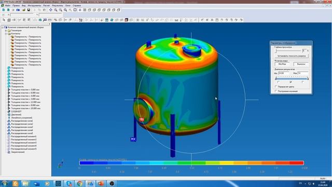Click the results range slider left handle

pos(275,78)
